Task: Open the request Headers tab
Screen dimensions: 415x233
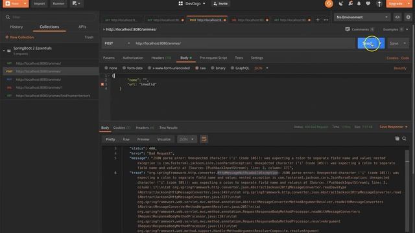Action: (x=161, y=58)
